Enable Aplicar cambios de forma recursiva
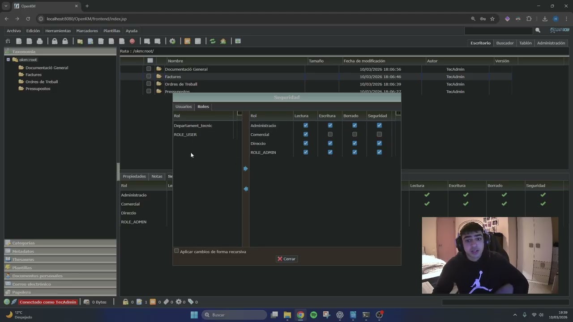 [x=176, y=251]
